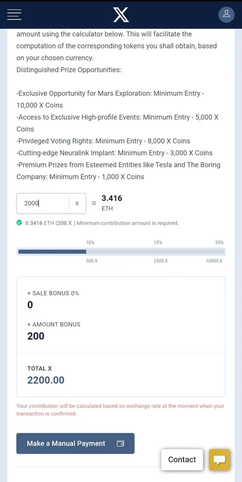Click the green checkmark icon
Screen dimensions: 242x482
[x=19, y=223]
